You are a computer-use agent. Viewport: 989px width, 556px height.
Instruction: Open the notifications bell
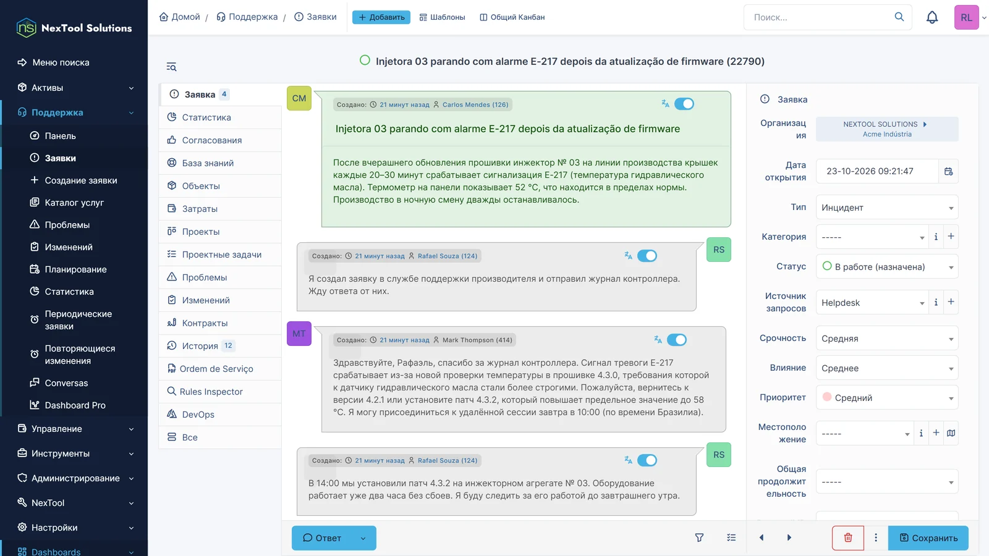pos(932,17)
